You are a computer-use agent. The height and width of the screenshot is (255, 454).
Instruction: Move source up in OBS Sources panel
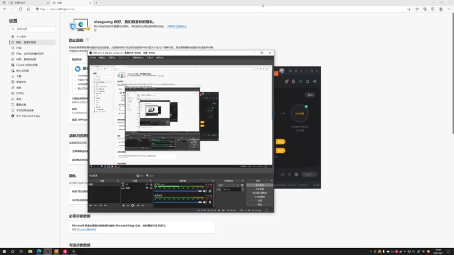coord(138,205)
